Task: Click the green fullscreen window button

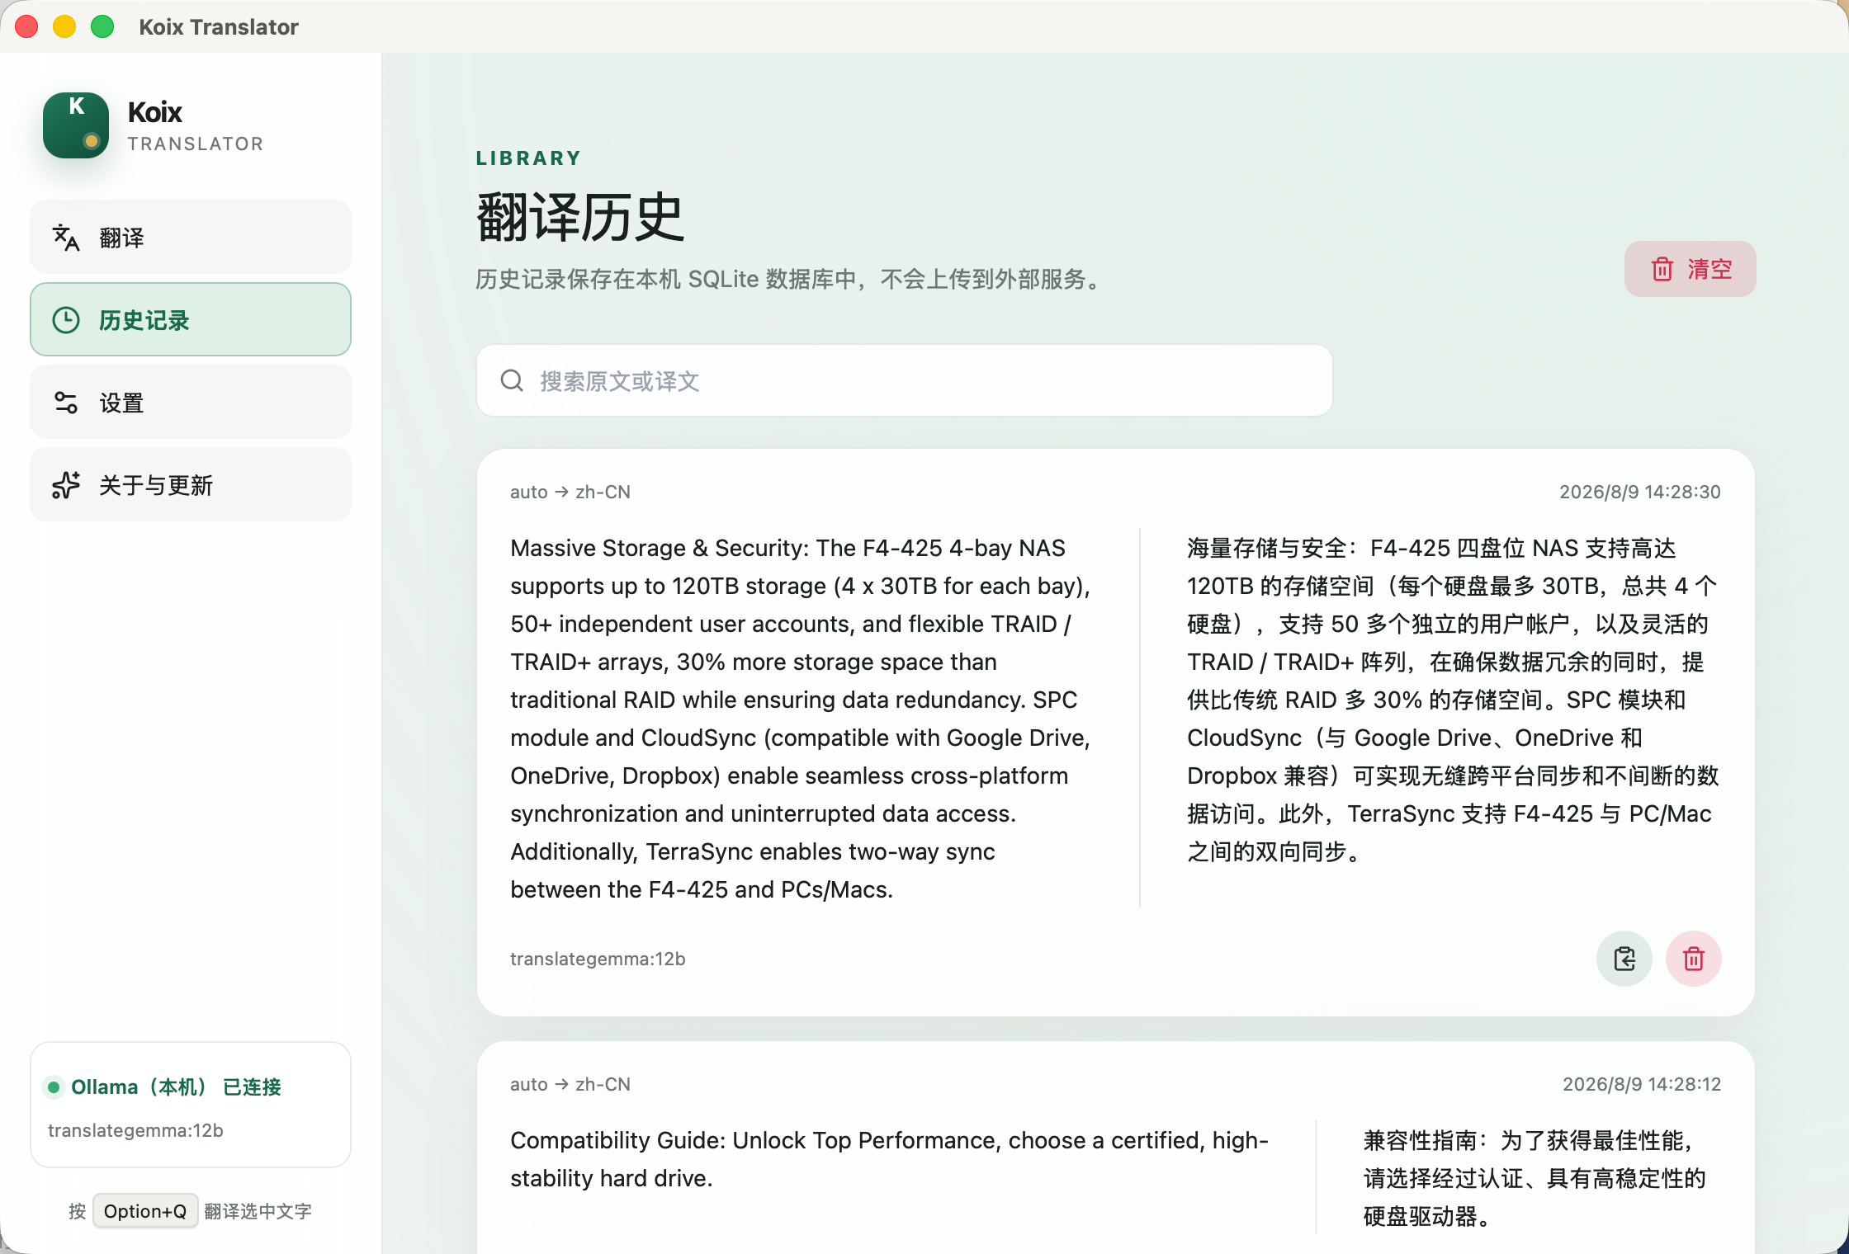Action: click(x=102, y=26)
